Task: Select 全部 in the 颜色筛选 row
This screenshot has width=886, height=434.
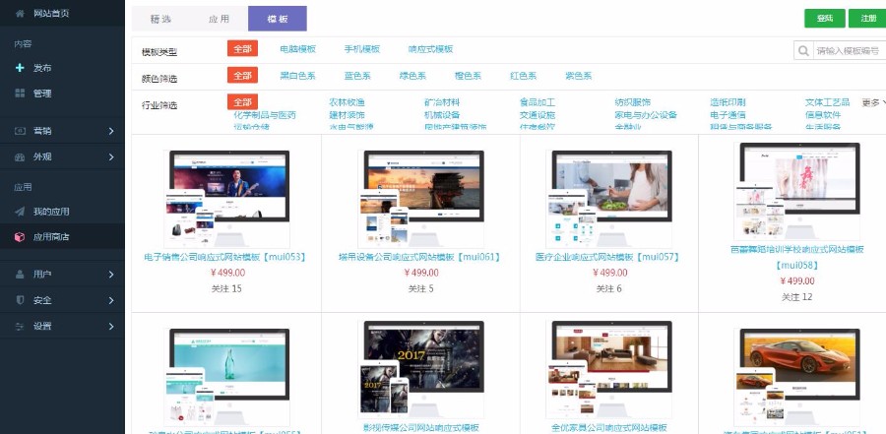Action: [242, 75]
